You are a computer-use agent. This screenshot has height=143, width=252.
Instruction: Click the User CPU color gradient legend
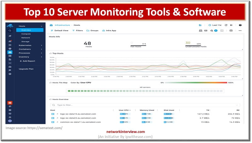click(196, 83)
